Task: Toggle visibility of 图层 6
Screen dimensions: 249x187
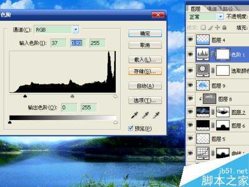Action: [190, 125]
